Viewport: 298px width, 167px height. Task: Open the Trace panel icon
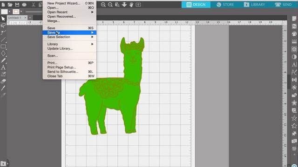click(x=294, y=49)
